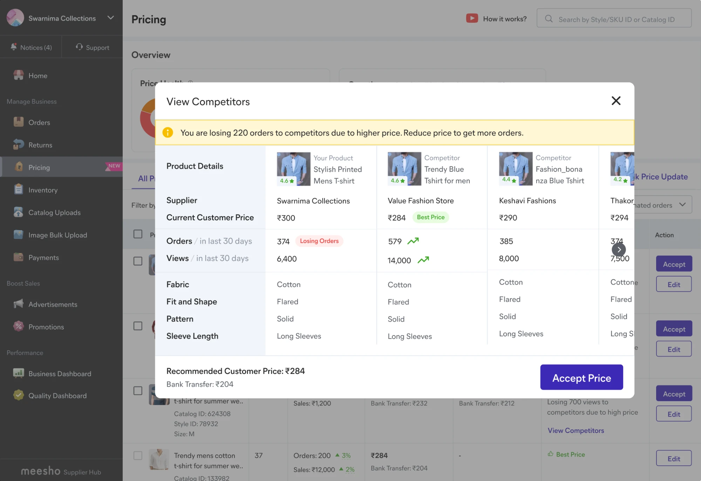The image size is (701, 481).
Task: Click the Returns icon in sidebar
Action: 18,145
